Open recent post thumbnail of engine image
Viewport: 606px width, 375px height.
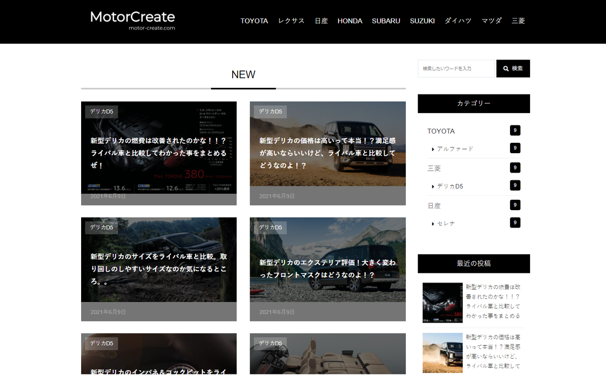click(x=443, y=303)
